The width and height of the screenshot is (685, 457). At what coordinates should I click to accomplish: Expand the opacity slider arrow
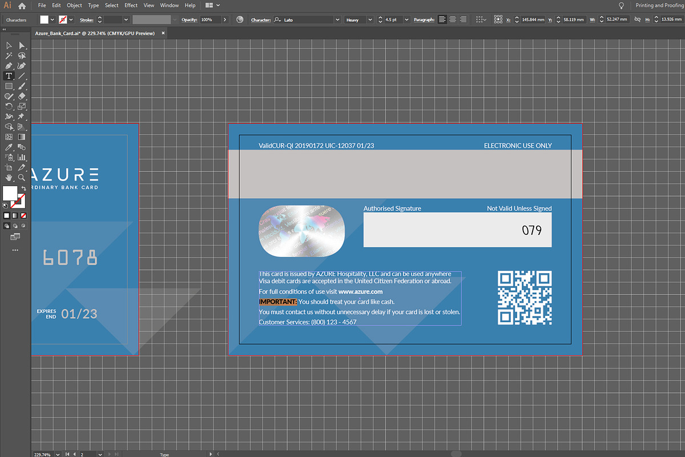pos(225,19)
